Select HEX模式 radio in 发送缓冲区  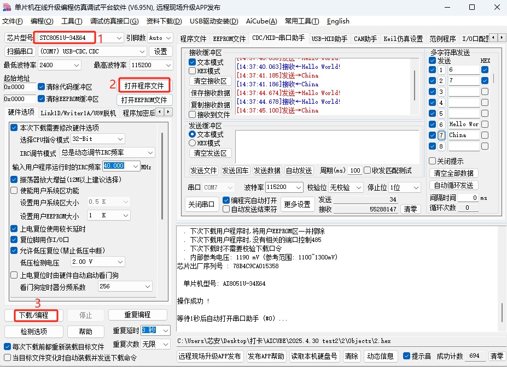(192, 143)
